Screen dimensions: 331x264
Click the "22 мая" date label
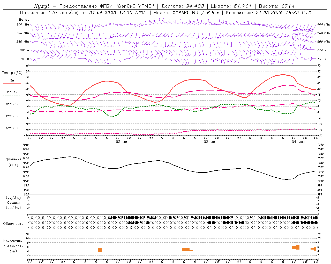click(123, 142)
